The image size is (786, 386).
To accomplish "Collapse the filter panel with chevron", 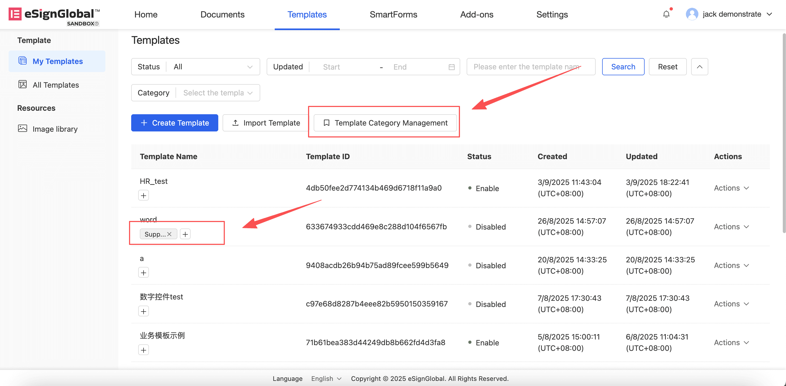I will [x=699, y=67].
